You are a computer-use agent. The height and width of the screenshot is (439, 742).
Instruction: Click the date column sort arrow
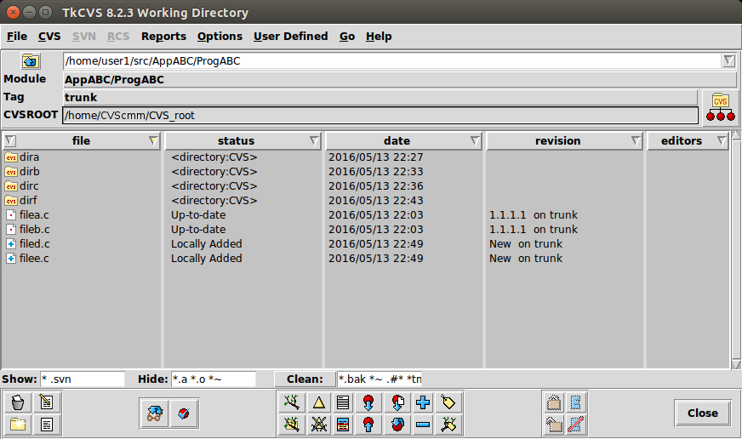[x=474, y=141]
